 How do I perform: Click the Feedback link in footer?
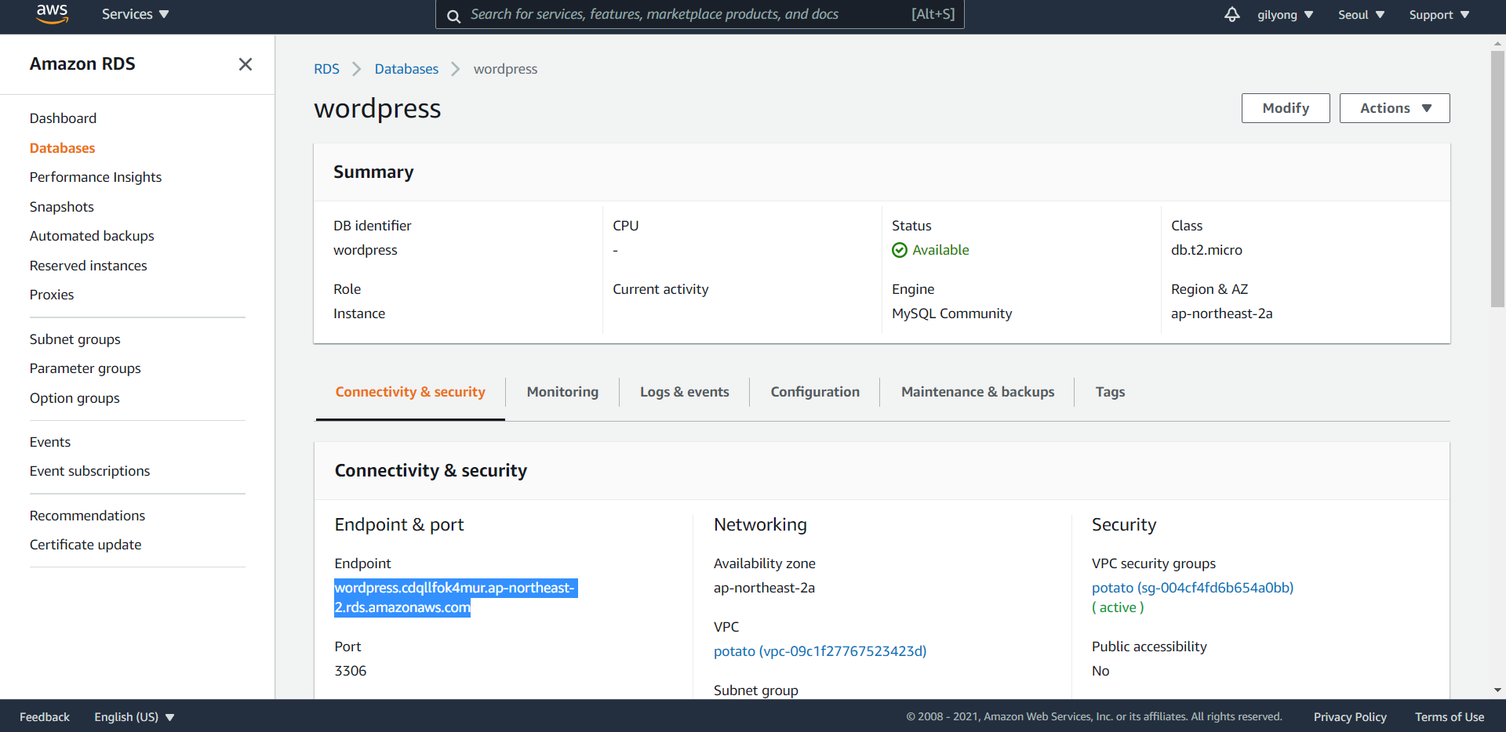pos(45,717)
